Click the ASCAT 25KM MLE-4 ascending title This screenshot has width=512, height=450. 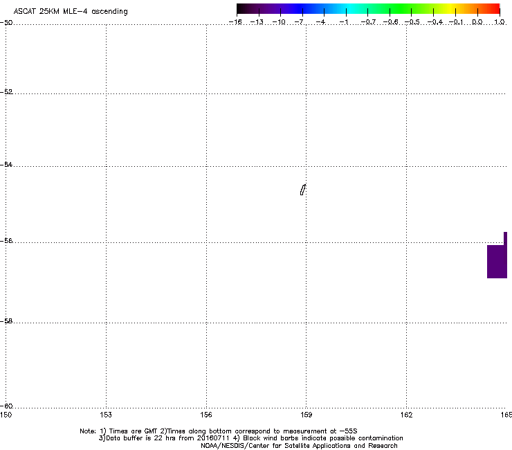[x=71, y=12]
